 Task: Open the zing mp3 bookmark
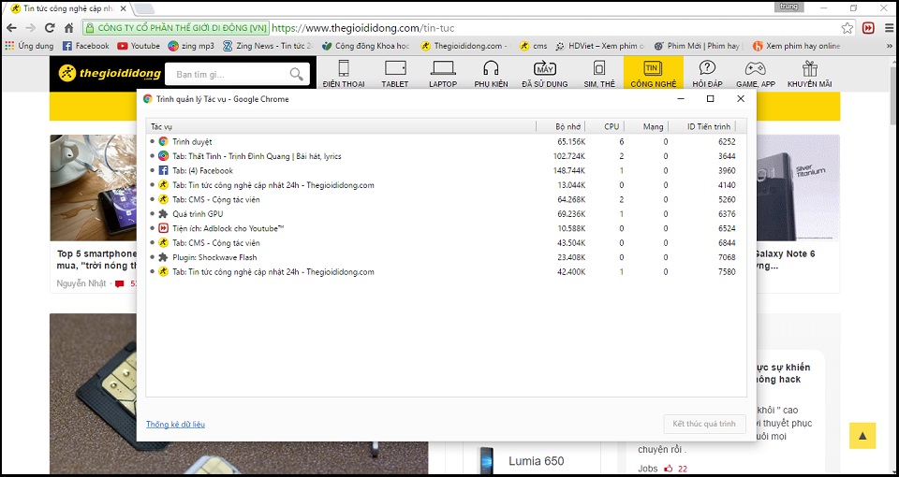[191, 46]
